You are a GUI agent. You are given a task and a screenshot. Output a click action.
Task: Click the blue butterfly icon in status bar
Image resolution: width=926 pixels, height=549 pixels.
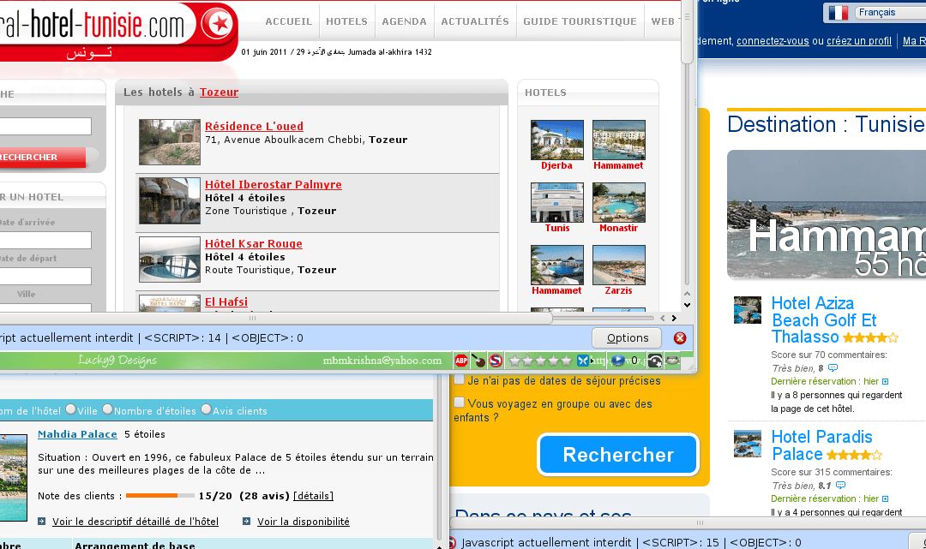point(584,361)
